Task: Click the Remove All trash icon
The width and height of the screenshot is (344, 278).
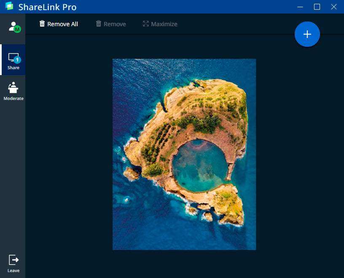Action: tap(42, 24)
